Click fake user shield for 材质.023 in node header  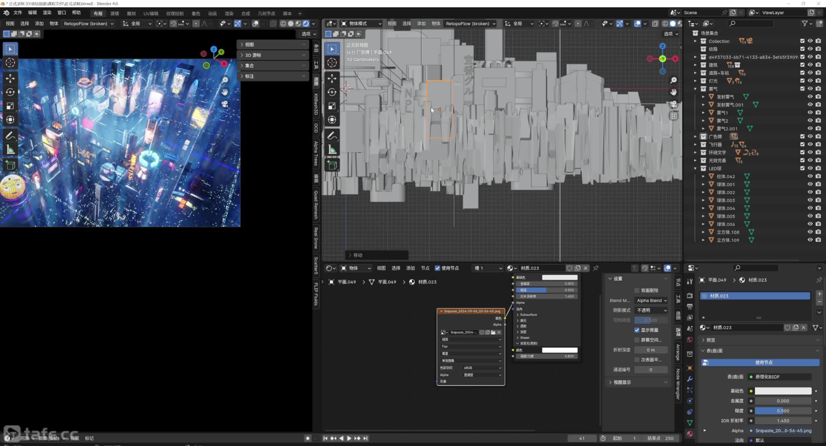coord(569,268)
